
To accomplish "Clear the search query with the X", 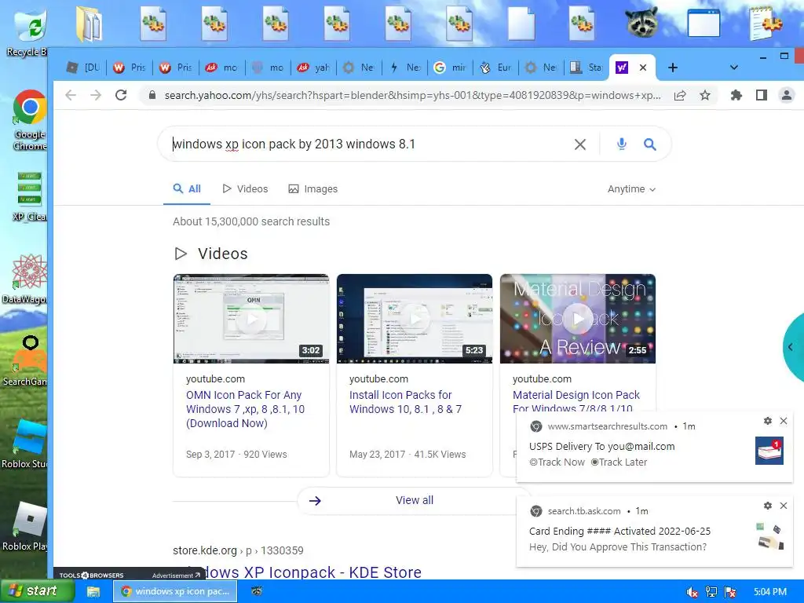I will point(580,144).
